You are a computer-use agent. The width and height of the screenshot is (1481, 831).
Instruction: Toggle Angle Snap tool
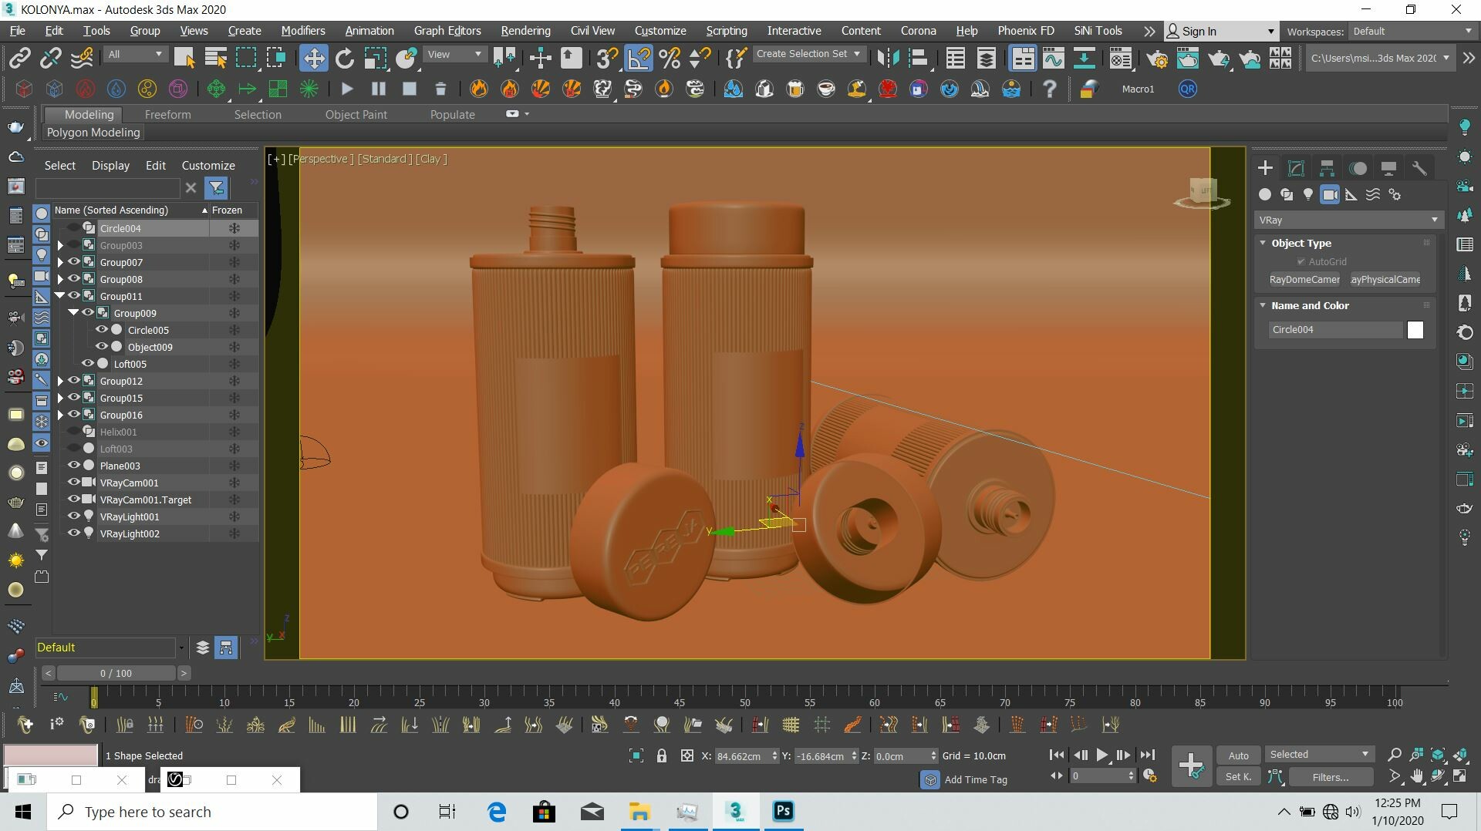pos(639,58)
